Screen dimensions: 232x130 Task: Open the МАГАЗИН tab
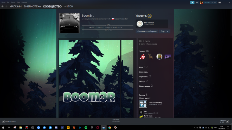pyautogui.click(x=15, y=6)
